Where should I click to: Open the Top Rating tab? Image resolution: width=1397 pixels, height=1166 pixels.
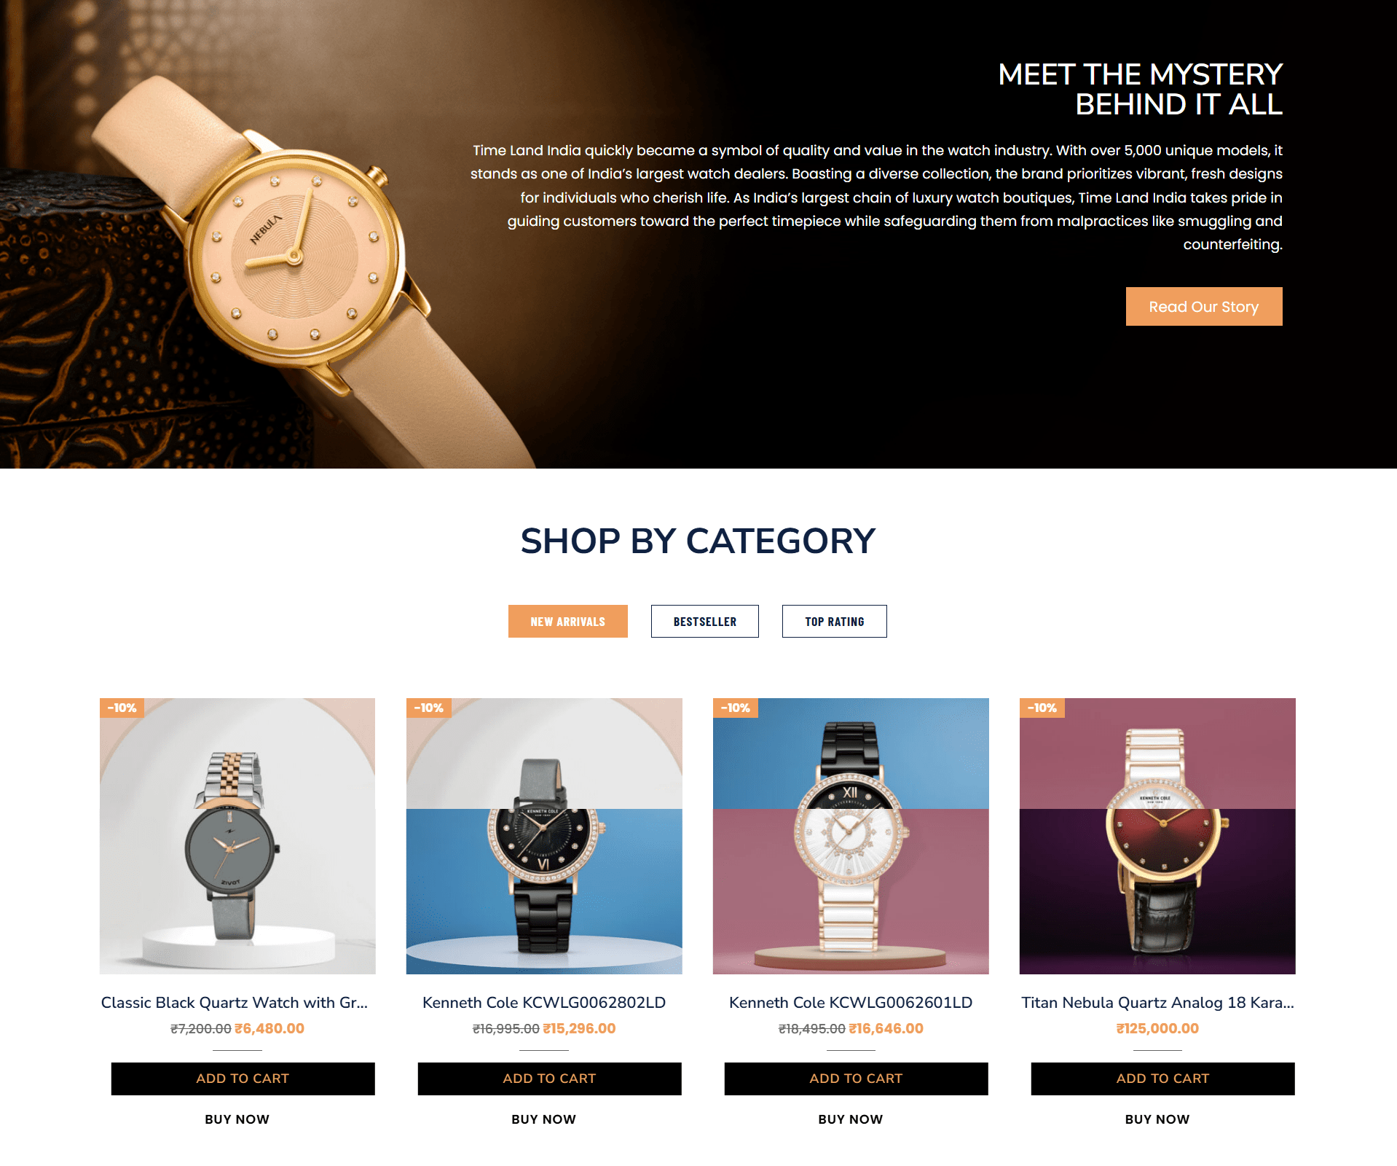834,621
